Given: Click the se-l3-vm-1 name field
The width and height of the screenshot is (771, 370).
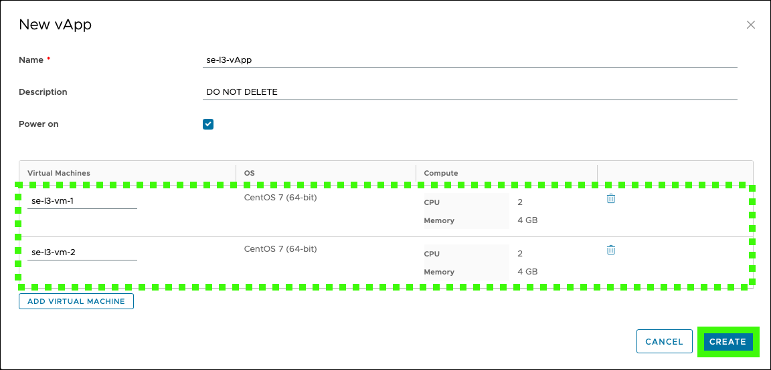Looking at the screenshot, I should click(82, 201).
